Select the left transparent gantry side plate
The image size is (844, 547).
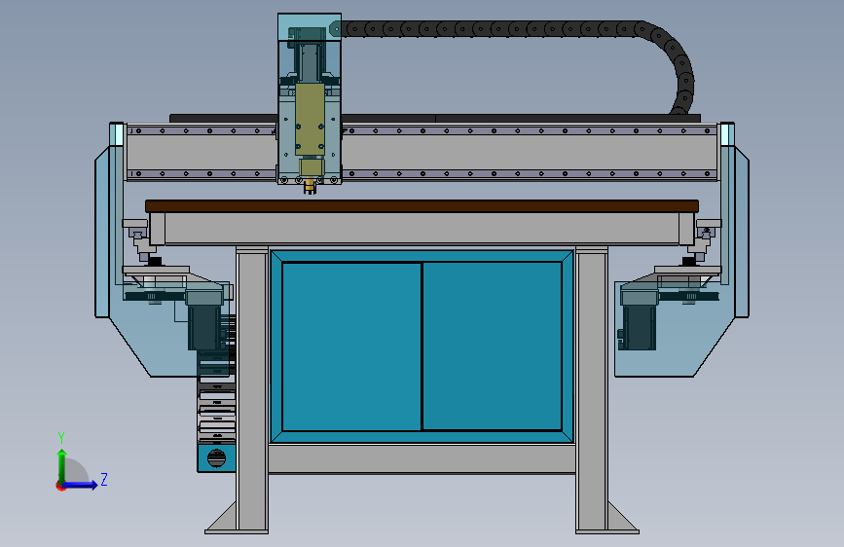click(x=103, y=232)
